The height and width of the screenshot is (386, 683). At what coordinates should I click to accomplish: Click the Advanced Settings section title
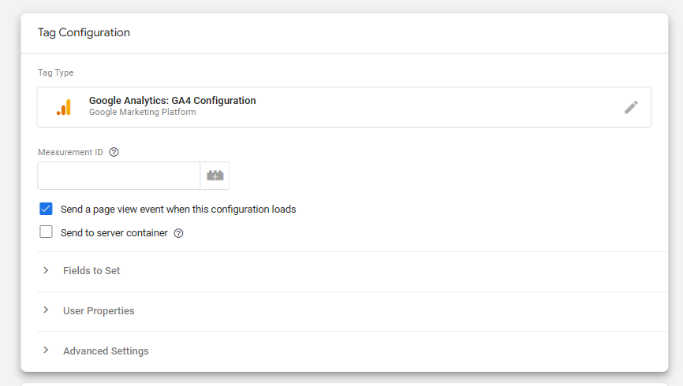pos(106,351)
